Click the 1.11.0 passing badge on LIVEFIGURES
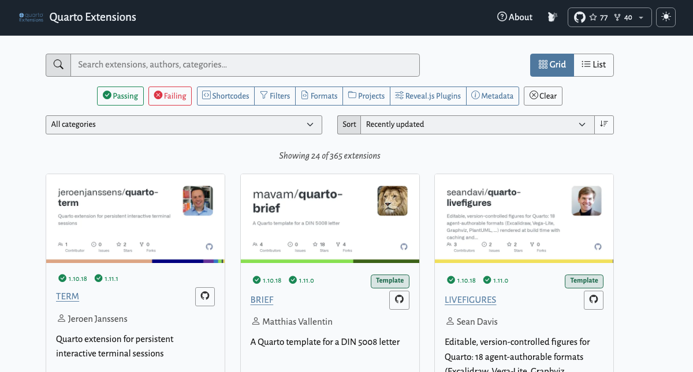The width and height of the screenshot is (693, 372). point(495,280)
